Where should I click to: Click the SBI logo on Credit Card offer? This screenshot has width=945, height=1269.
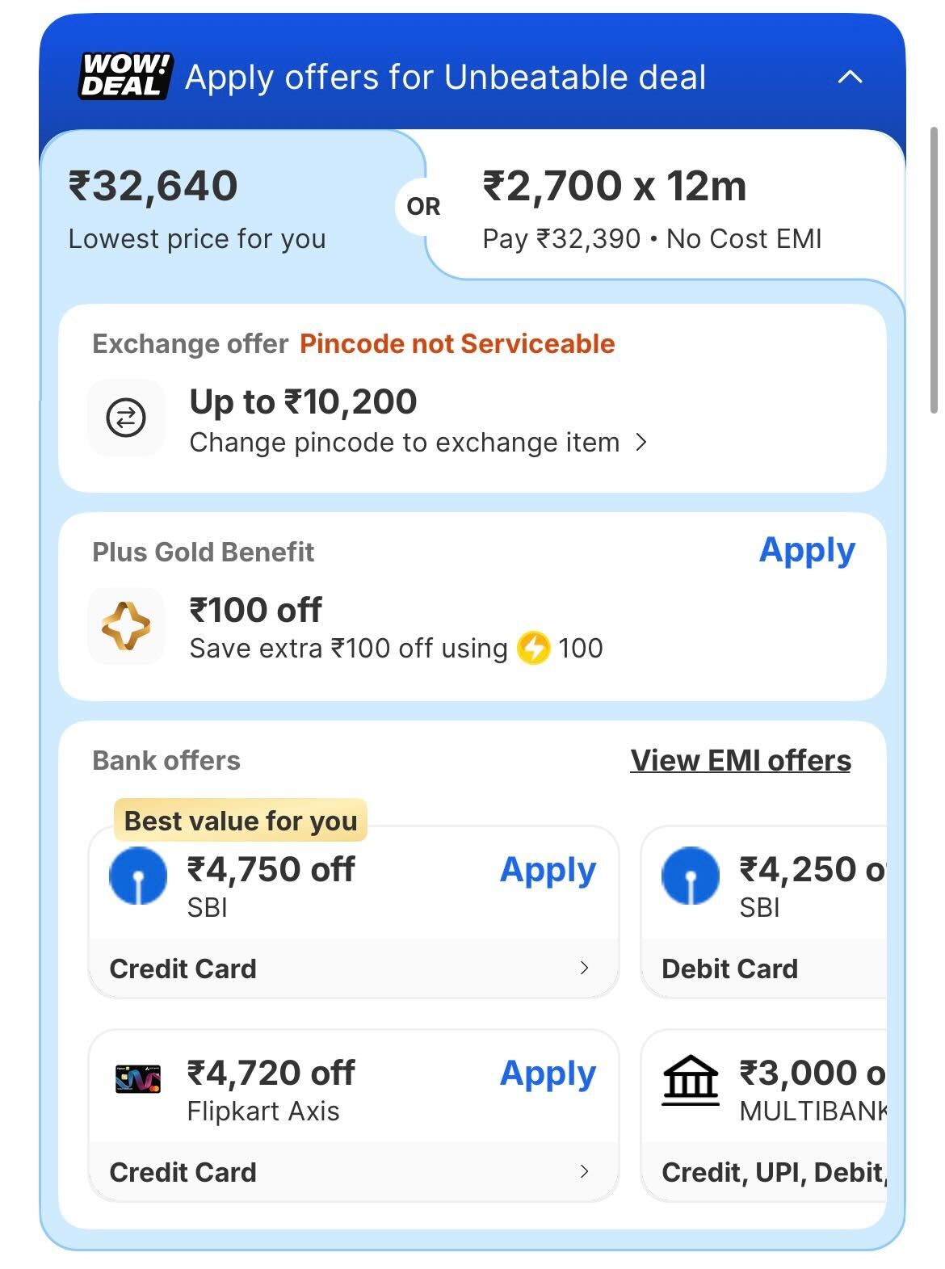tap(138, 876)
